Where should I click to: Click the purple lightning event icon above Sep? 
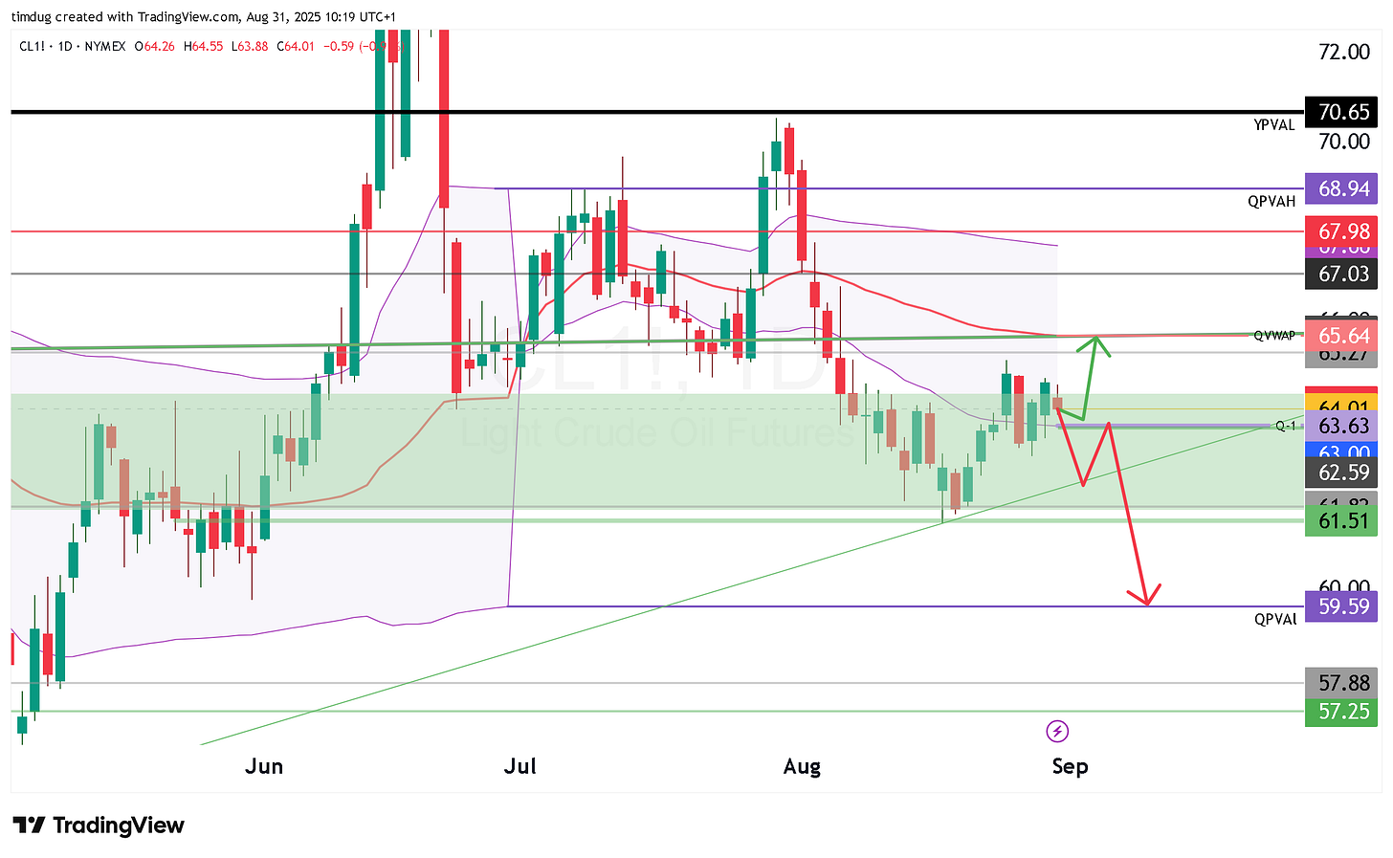click(x=1057, y=732)
